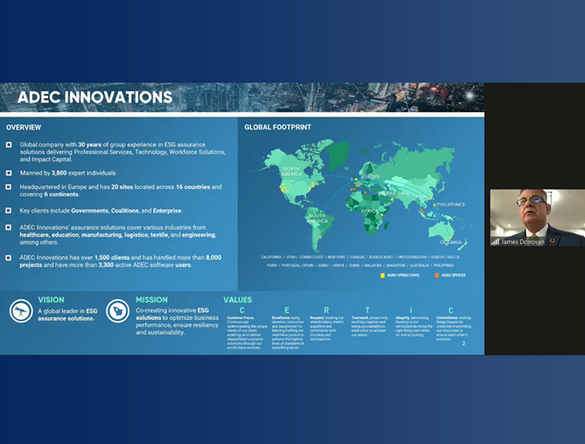The height and width of the screenshot is (444, 585).
Task: Click the letter 'E' above Excellence
Action: tap(287, 310)
